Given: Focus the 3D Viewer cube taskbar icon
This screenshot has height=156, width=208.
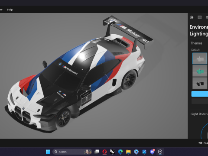Looking at the screenshot, I should click(x=160, y=152).
